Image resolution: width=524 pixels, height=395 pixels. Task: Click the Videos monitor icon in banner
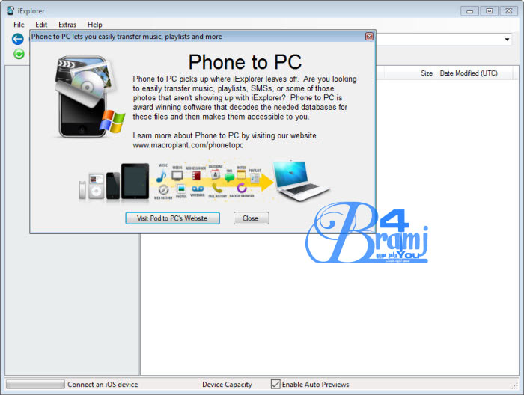(x=177, y=175)
